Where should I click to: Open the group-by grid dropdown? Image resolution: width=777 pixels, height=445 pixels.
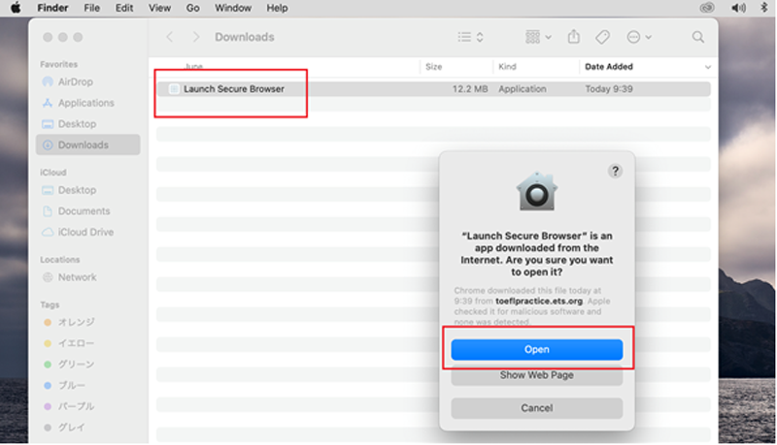coord(538,37)
